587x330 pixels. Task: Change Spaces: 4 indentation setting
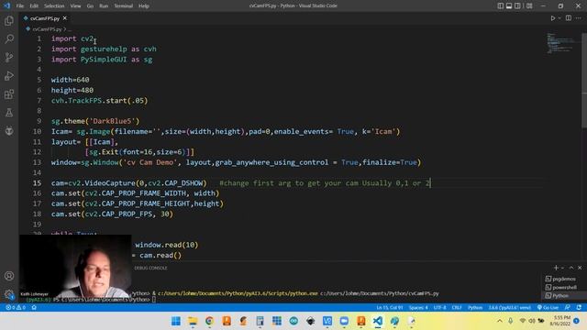[x=418, y=308]
